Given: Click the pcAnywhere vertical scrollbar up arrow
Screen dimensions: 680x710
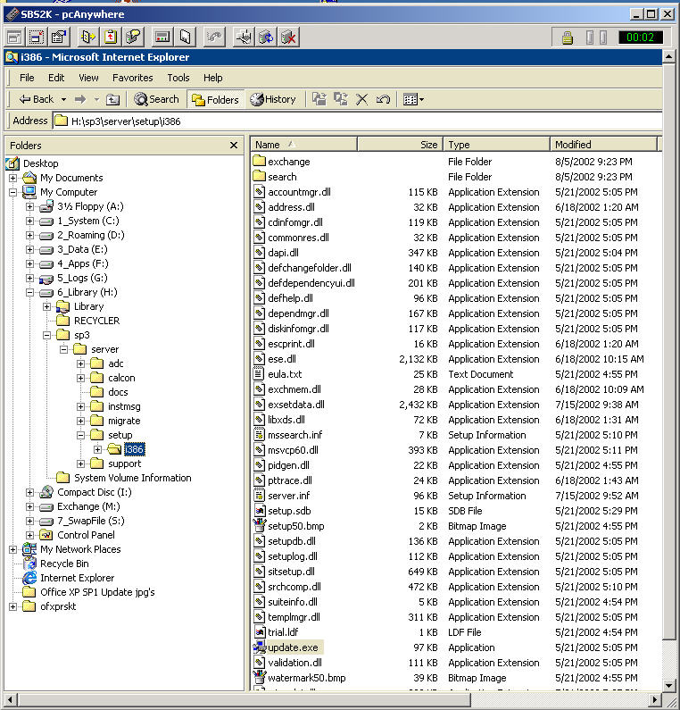Looking at the screenshot, I should coord(669,56).
